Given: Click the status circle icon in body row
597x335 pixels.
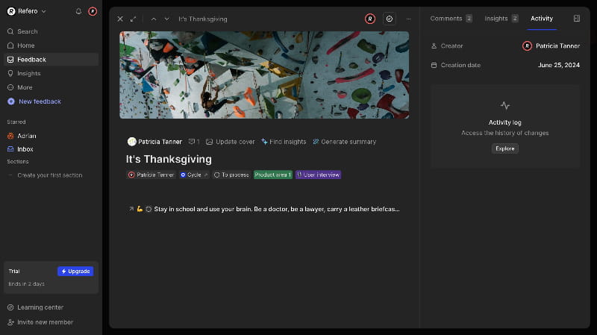Looking at the screenshot, I should (x=149, y=209).
